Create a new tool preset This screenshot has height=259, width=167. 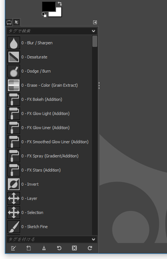[x=29, y=248]
